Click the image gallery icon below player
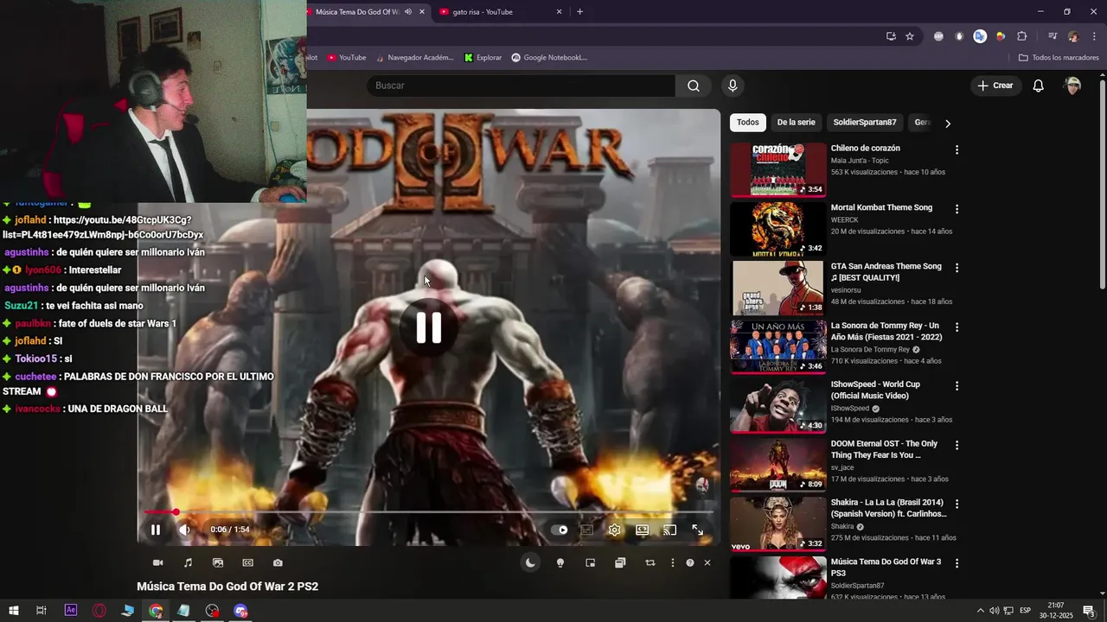1107x622 pixels. (217, 562)
